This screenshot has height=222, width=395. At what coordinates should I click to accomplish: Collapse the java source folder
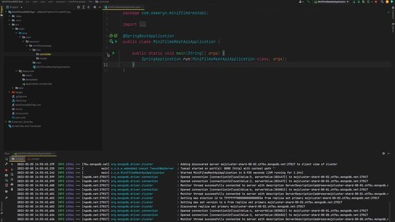point(17,33)
